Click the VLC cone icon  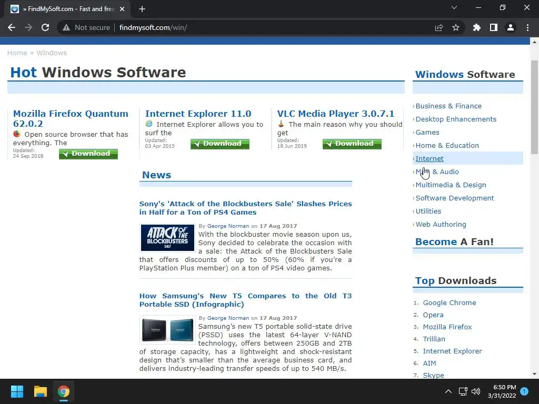281,124
